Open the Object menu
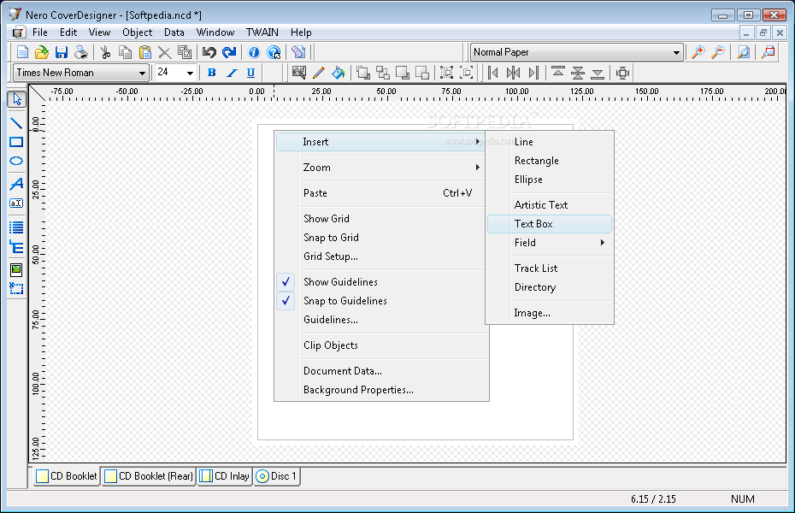Screen dimensions: 795x513 [x=137, y=32]
